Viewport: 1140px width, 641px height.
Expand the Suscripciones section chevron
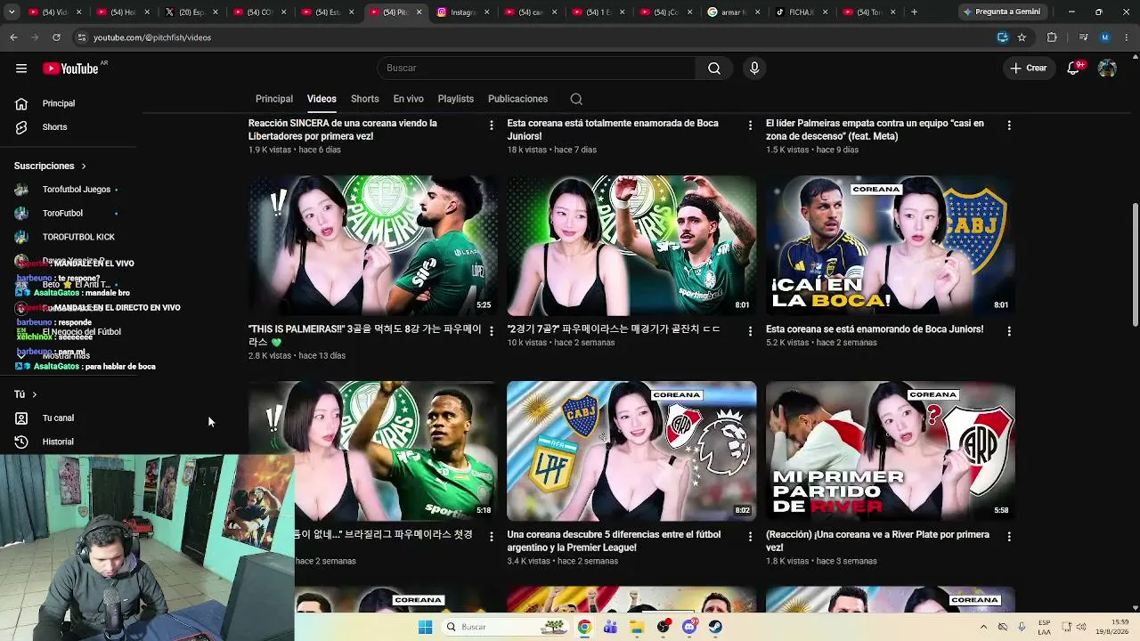pos(84,166)
